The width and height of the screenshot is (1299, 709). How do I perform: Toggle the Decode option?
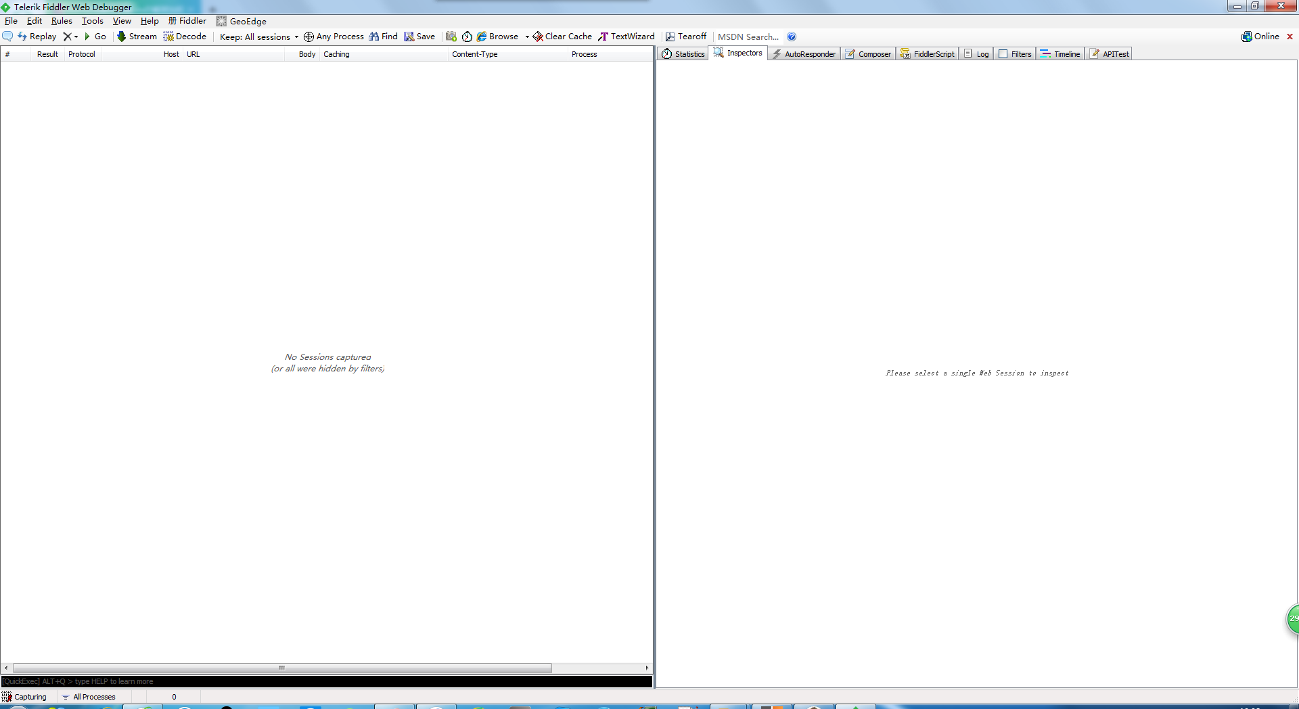tap(185, 37)
